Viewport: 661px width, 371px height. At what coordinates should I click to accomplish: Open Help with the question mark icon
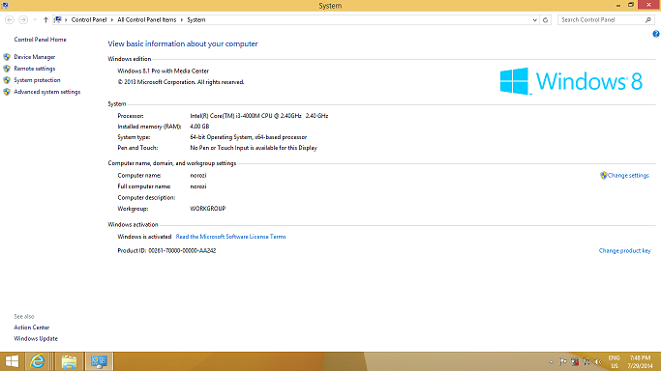pos(656,34)
